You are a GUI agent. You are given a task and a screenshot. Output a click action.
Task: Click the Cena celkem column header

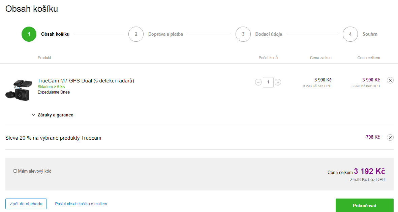[369, 58]
